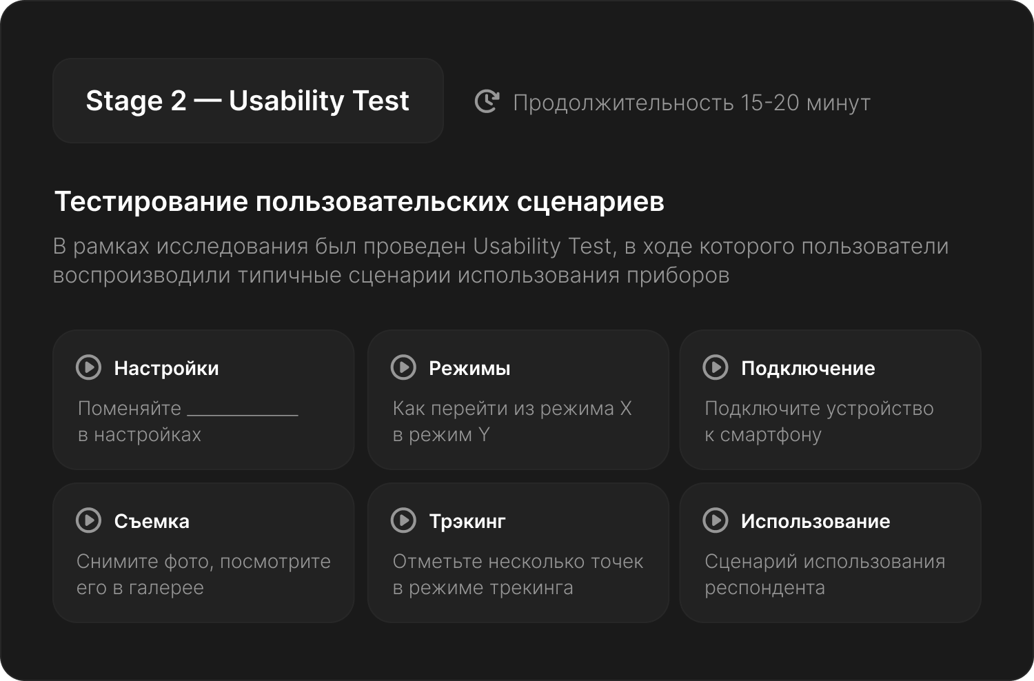The image size is (1034, 681).
Task: Click the 'Сценарий использования респондента' description
Action: (824, 574)
